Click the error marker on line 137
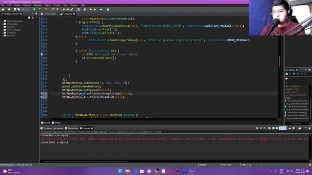312x175 pixels. 41,97
